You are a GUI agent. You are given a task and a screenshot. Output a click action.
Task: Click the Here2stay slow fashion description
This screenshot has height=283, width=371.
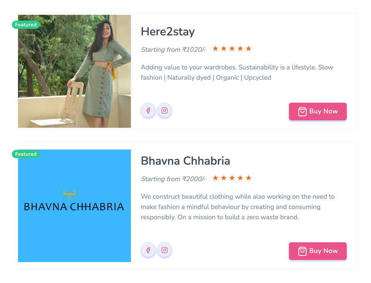click(237, 72)
